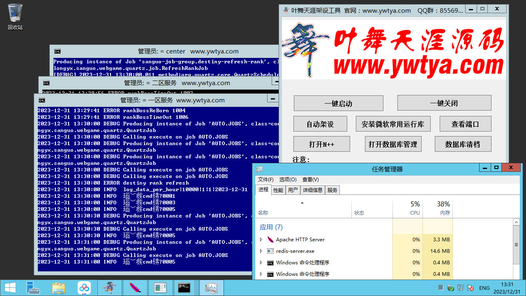The image size is (526, 296).
Task: Select the redis-server.exe row name
Action: [x=295, y=251]
